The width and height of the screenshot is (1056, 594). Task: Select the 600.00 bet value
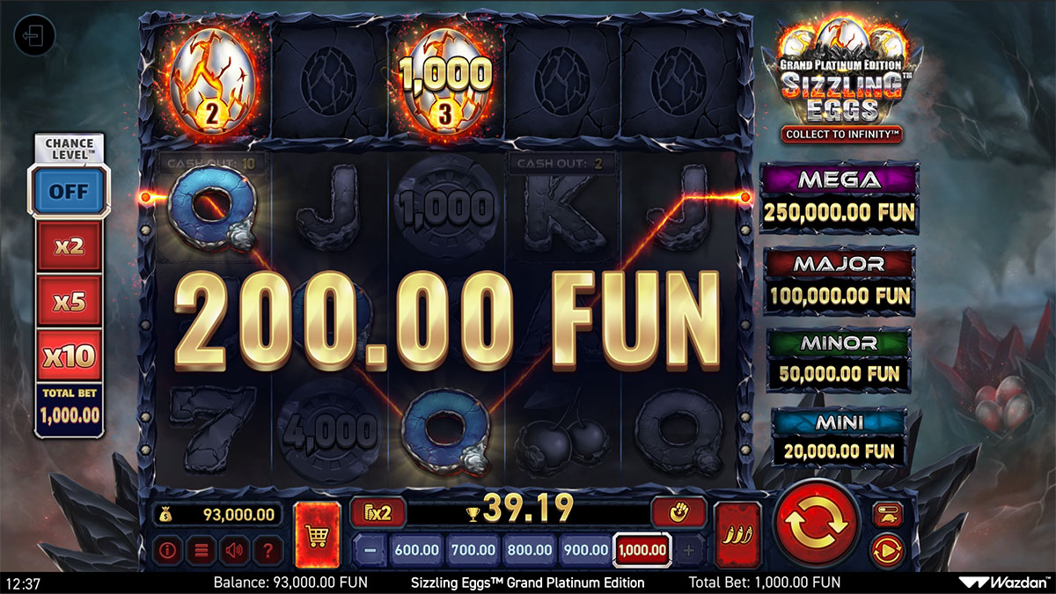(x=417, y=550)
